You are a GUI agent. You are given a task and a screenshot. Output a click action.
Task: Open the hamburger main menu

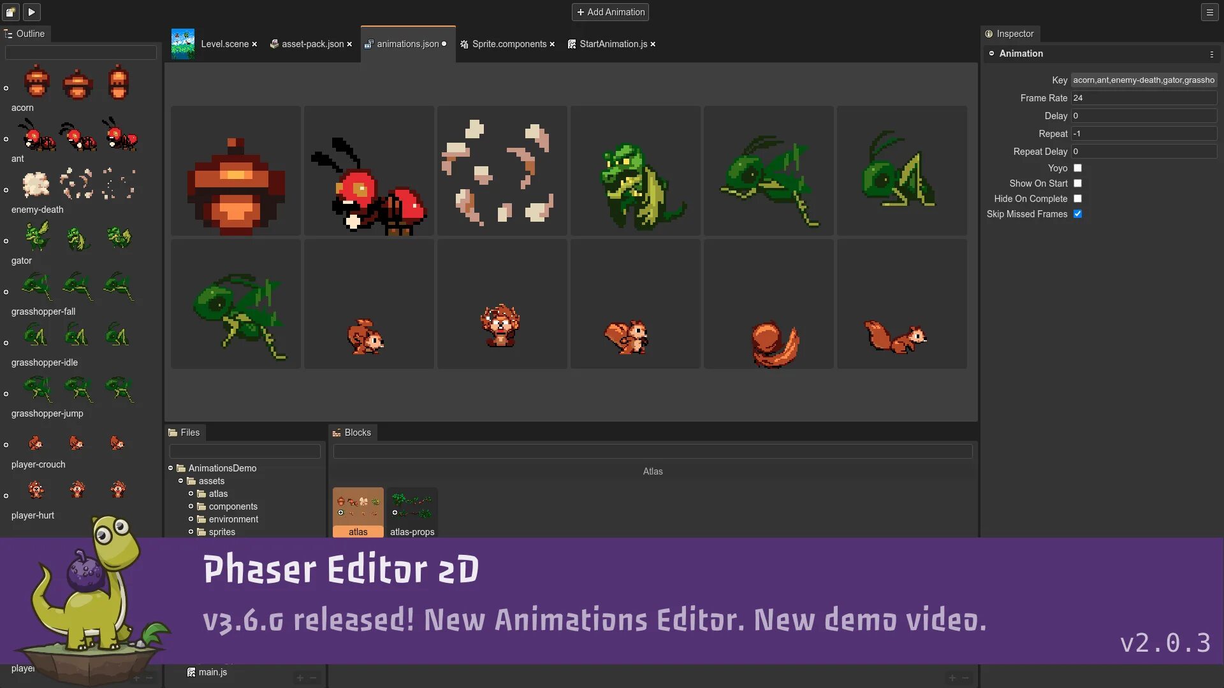coord(1209,11)
